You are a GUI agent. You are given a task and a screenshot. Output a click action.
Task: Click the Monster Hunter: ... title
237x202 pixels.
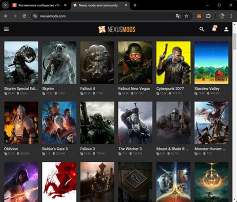point(210,149)
